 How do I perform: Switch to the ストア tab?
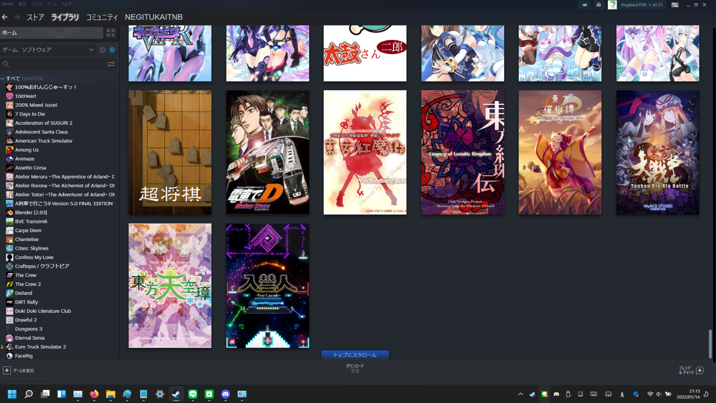tap(36, 17)
